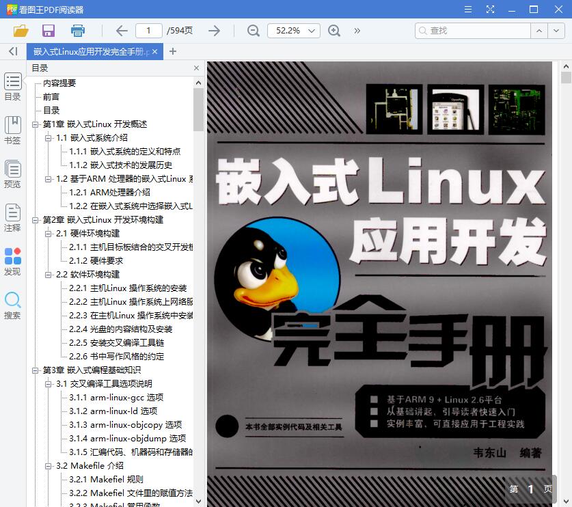Add a new tab with plus button
The image size is (572, 507).
(x=173, y=51)
